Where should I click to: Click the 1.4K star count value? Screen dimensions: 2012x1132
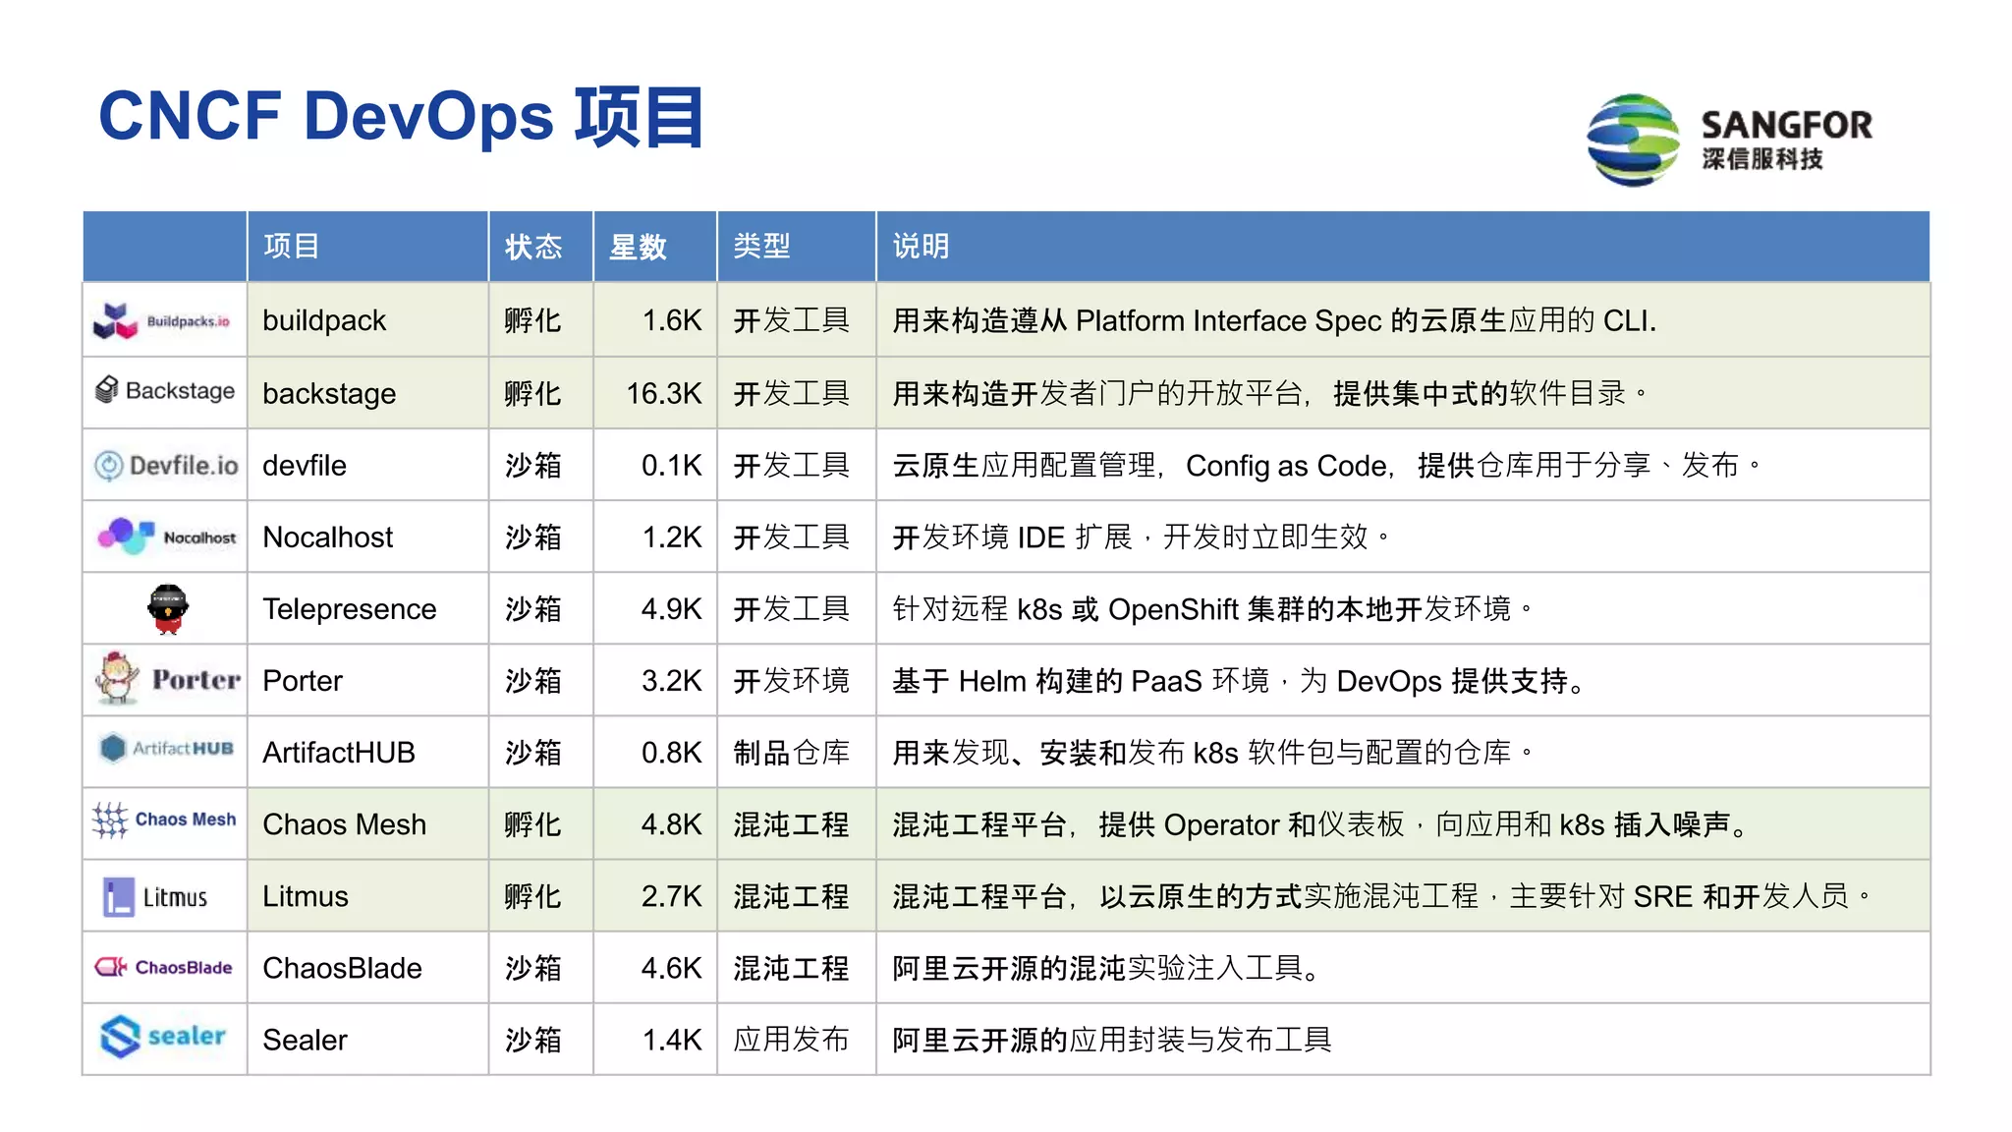(672, 1040)
